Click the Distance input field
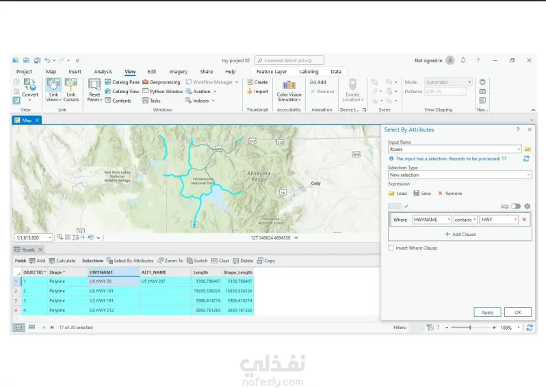Viewport: 546px width, 388px height. pyautogui.click(x=445, y=91)
